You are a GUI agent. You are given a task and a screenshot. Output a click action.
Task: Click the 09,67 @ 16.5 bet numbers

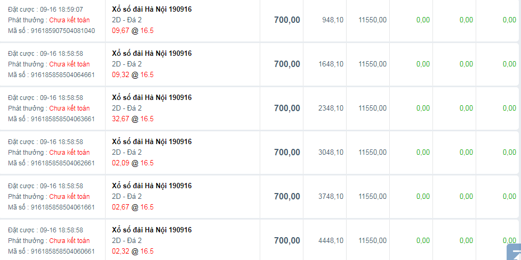133,30
